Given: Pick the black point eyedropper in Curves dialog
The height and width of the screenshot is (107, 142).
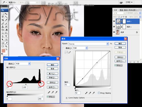Looking at the screenshot, I should [x=86, y=93].
